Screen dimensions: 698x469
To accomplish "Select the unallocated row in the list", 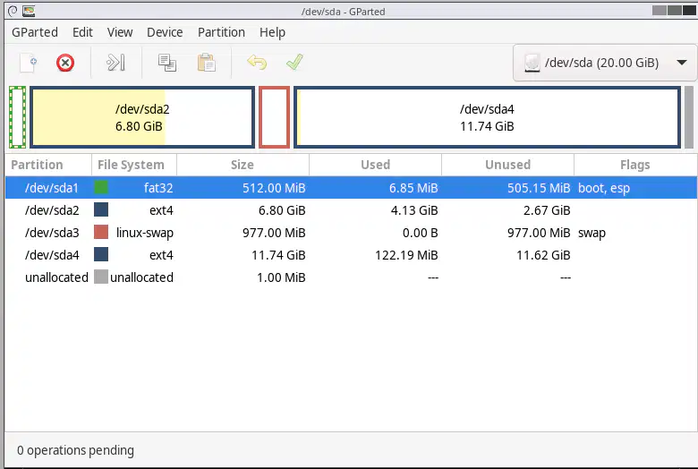I will pyautogui.click(x=351, y=277).
